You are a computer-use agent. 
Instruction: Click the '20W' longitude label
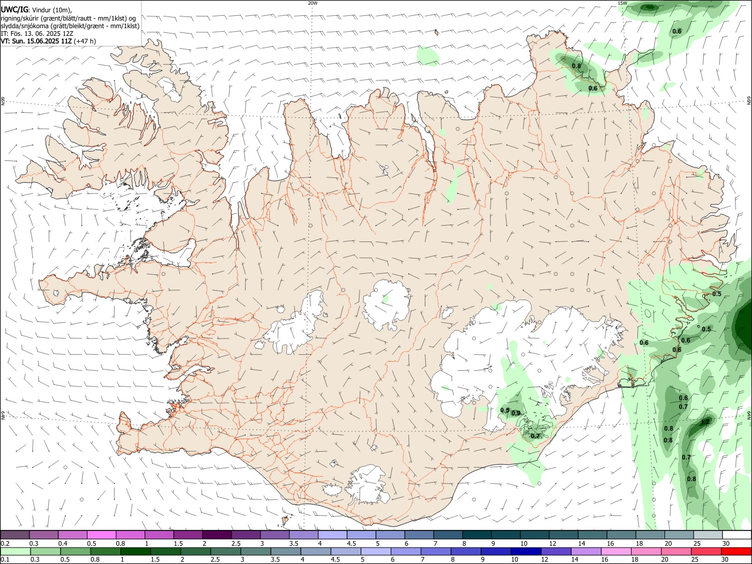pyautogui.click(x=313, y=3)
